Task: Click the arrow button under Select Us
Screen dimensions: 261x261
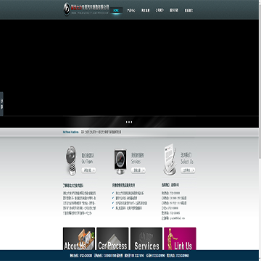Action: (x=188, y=170)
